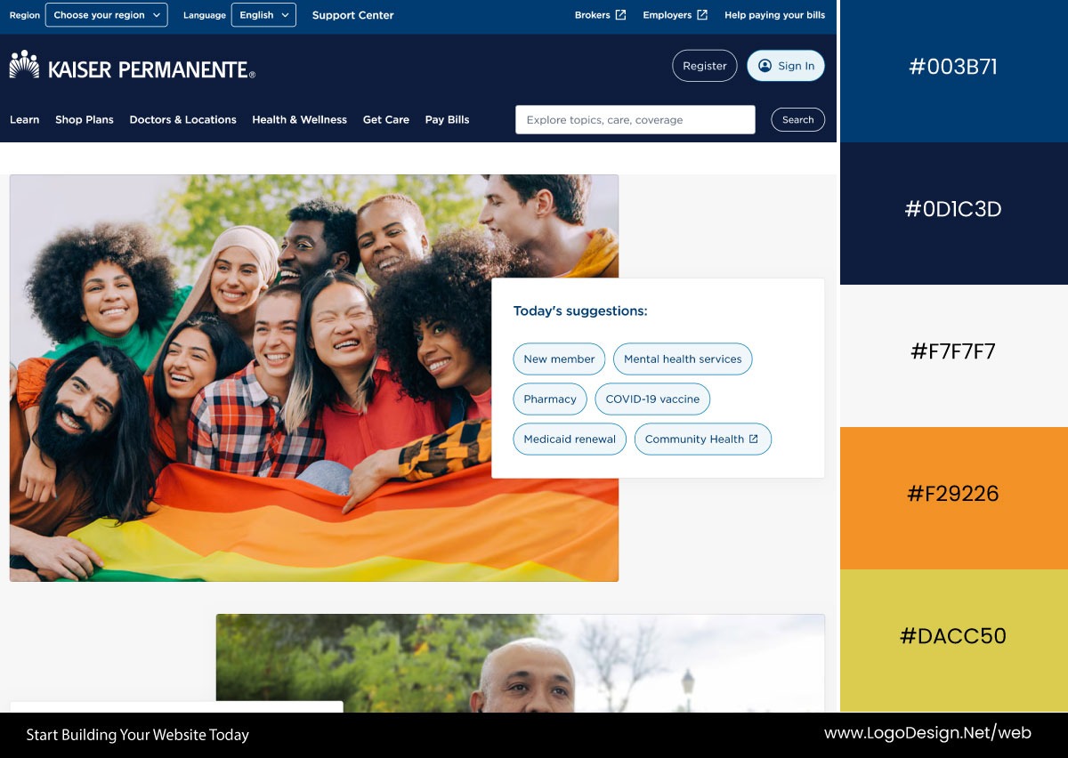
Task: Click the Register button
Action: [705, 66]
